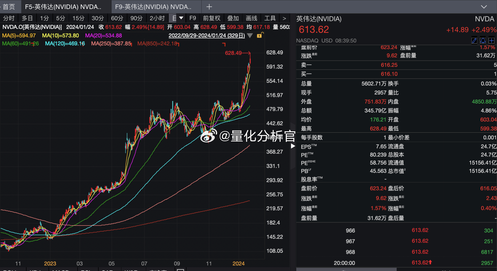This screenshot has height=271, width=497.
Task: Select MA(250)=387.85 indicator label
Action: [x=111, y=43]
